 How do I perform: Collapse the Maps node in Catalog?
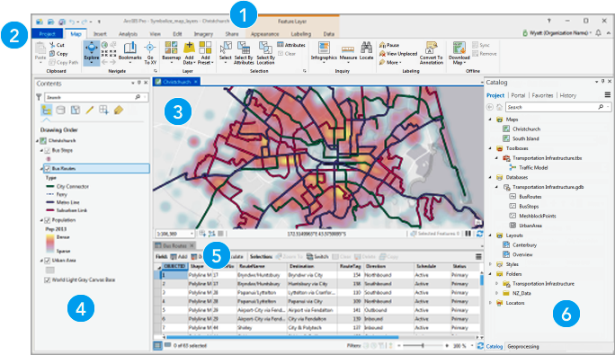490,120
